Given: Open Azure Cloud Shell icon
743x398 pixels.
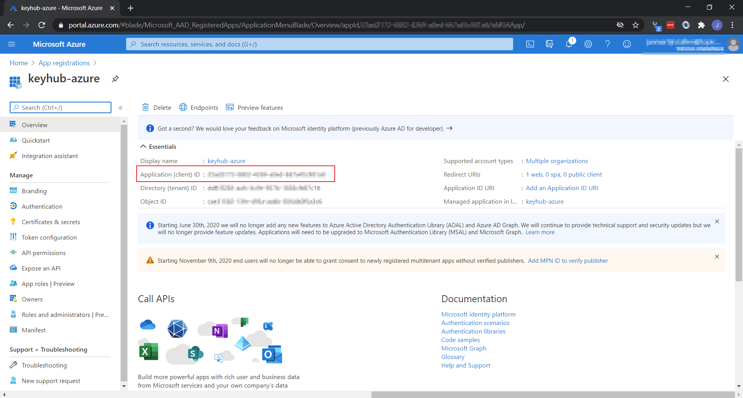Looking at the screenshot, I should (530, 44).
